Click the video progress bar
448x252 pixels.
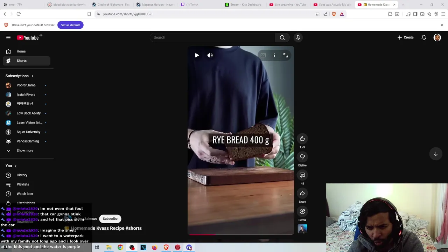241,234
